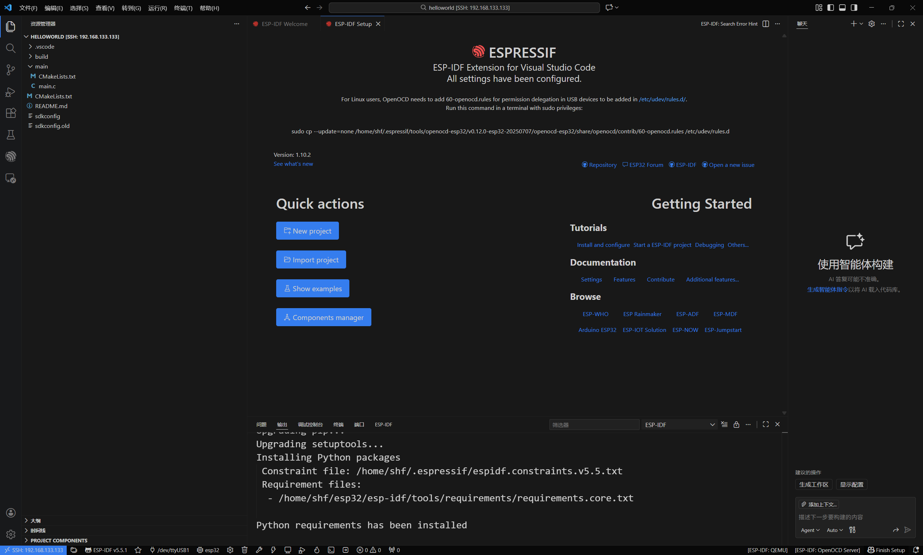Screen dimensions: 923x555
Task: Click the monitor device status bar icon
Action: (x=287, y=550)
